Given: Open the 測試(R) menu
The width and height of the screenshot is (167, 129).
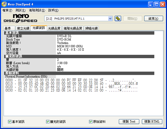Looking at the screenshot, I should 20,10.
